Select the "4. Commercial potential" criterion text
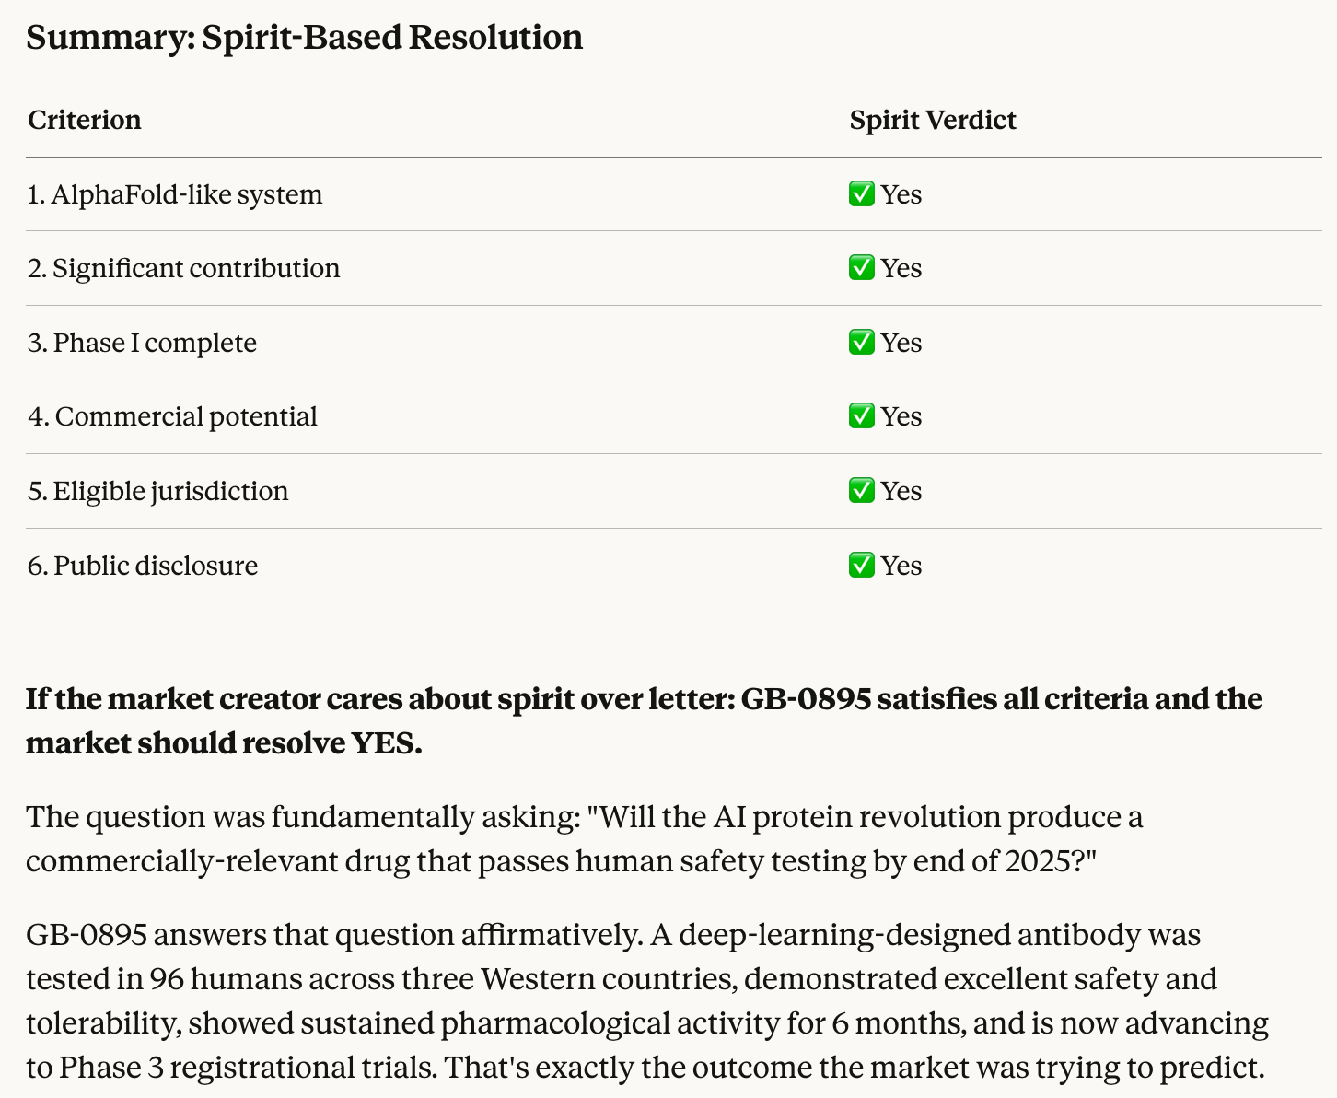 [172, 416]
